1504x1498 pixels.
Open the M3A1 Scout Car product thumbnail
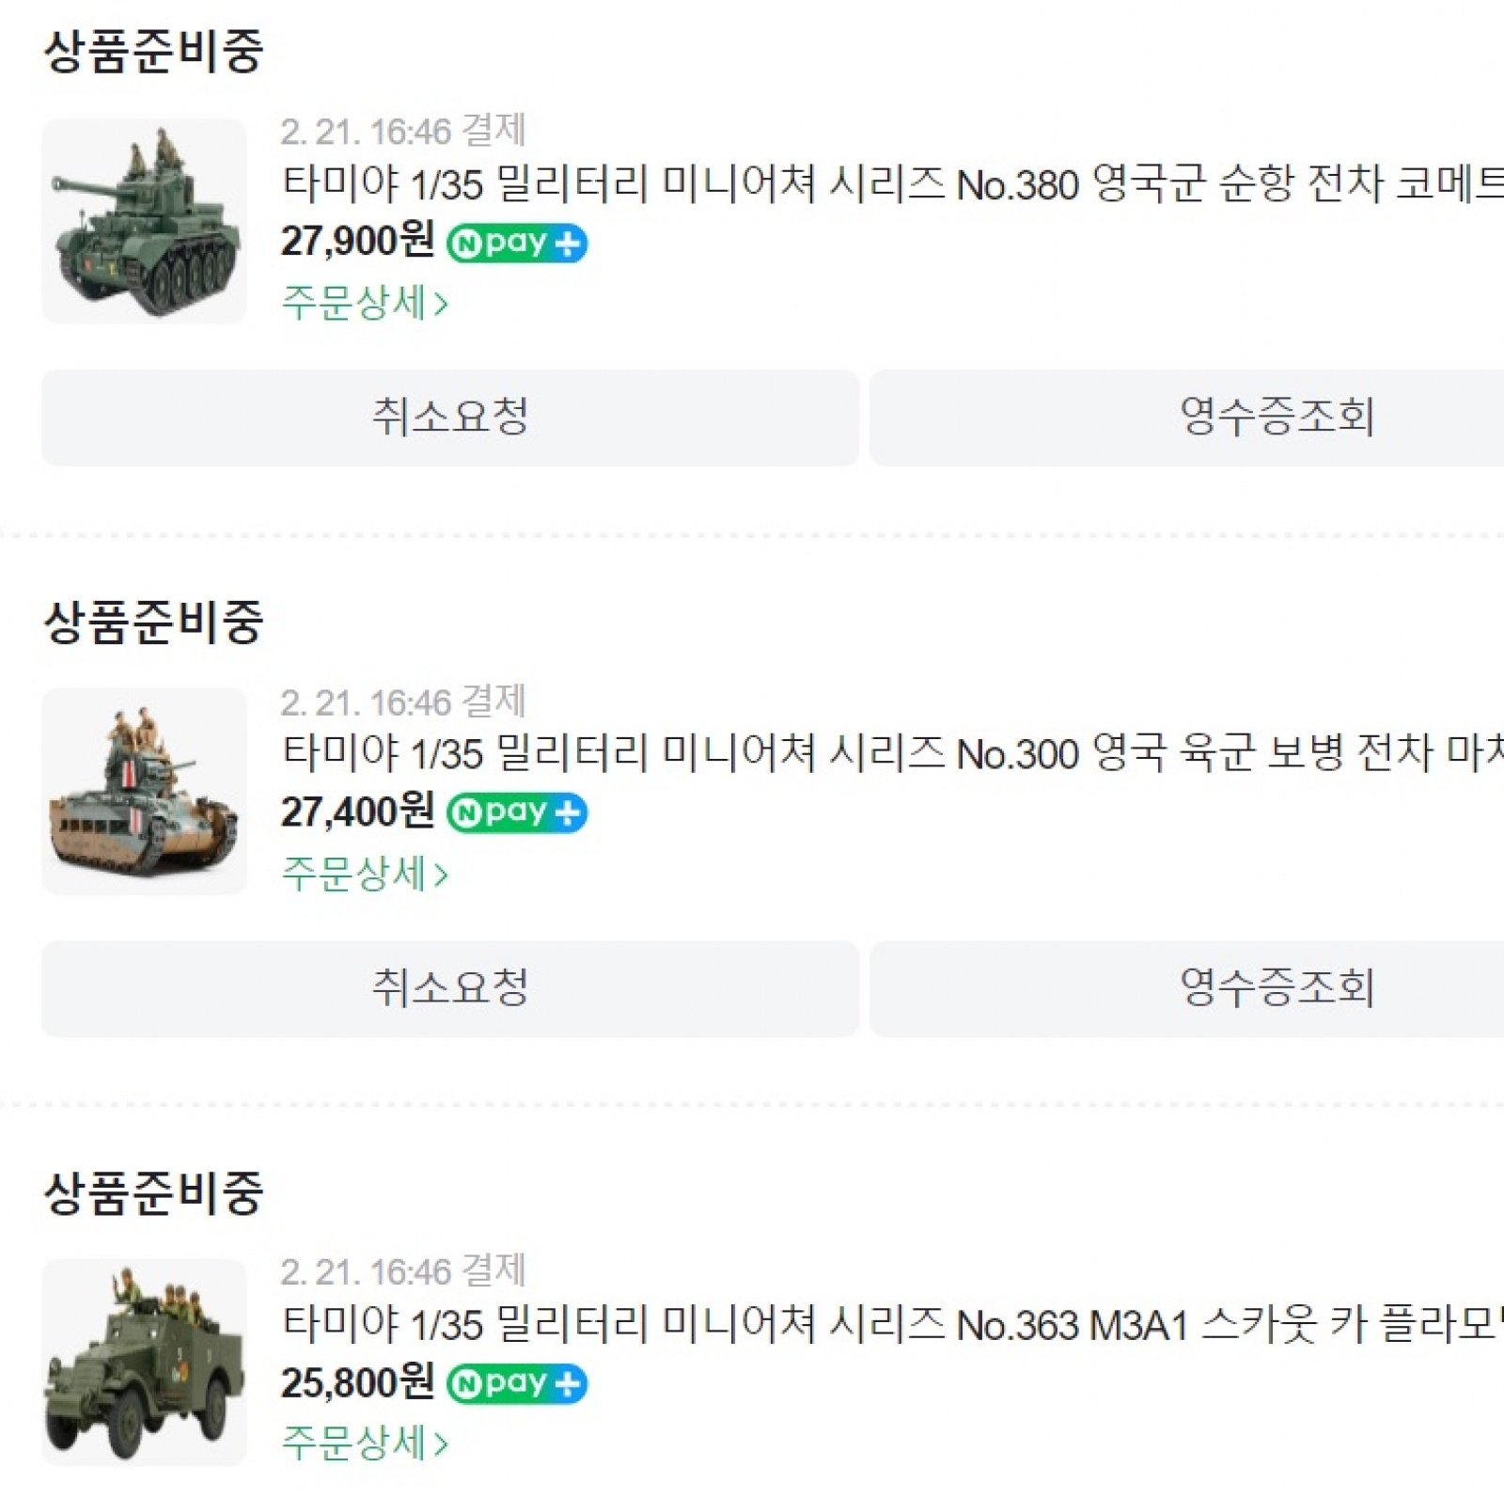click(145, 1362)
